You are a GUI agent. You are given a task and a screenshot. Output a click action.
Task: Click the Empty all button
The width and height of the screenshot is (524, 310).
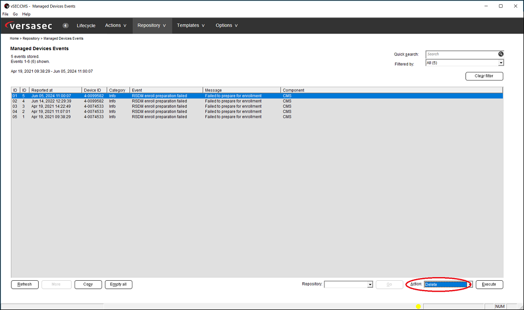119,284
